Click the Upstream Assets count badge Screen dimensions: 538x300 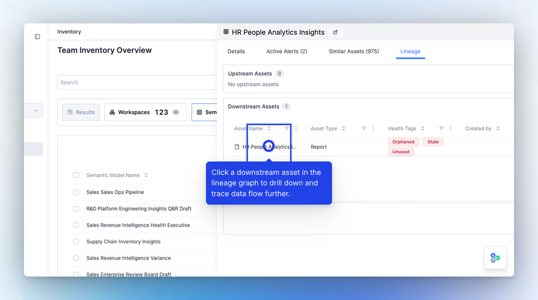click(279, 73)
